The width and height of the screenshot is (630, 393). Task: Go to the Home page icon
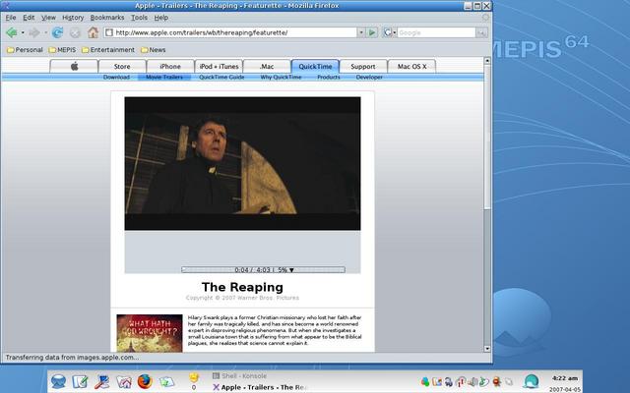pyautogui.click(x=94, y=32)
